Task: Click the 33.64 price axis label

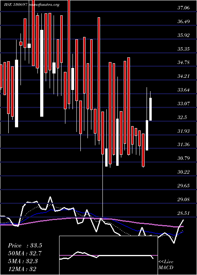Action: coord(184,90)
